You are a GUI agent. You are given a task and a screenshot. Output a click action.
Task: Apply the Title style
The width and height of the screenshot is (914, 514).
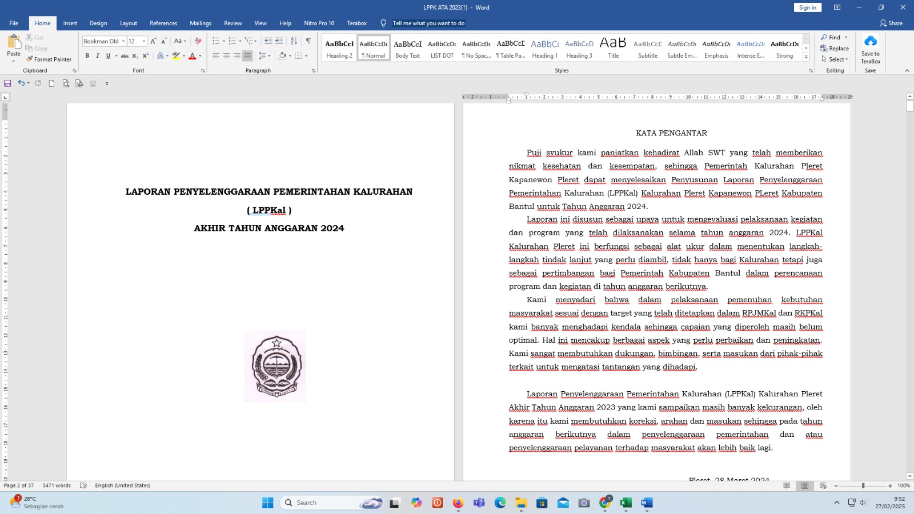(613, 48)
